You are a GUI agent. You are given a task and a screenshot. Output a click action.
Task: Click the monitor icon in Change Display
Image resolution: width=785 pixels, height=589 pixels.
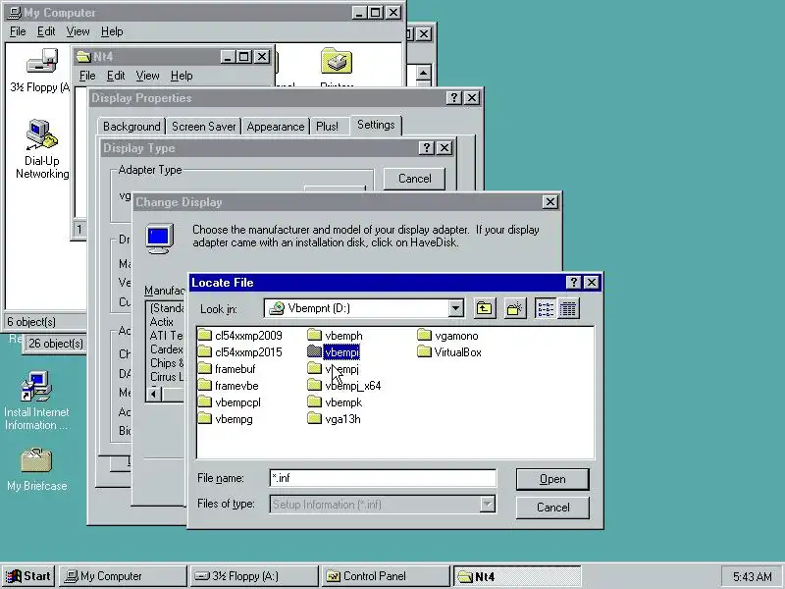(160, 239)
